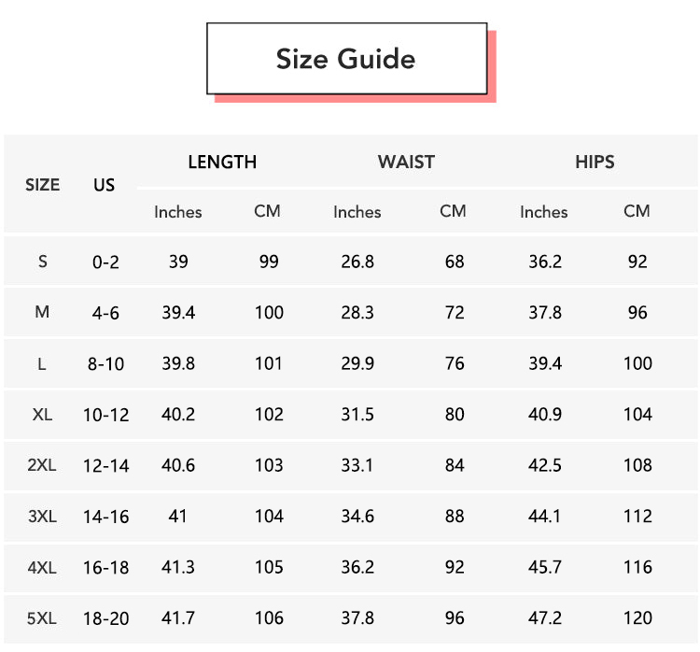Viewport: 700px width, 652px height.
Task: Click hips CM value 120
Action: pos(637,618)
